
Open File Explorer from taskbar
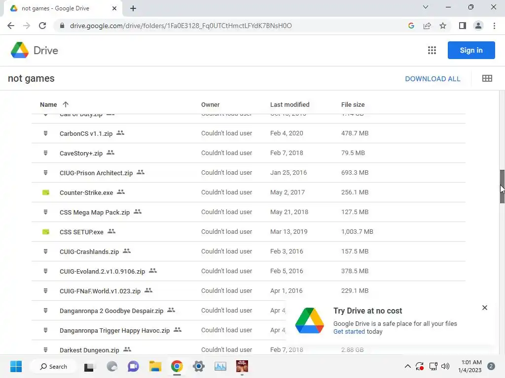[x=155, y=366]
